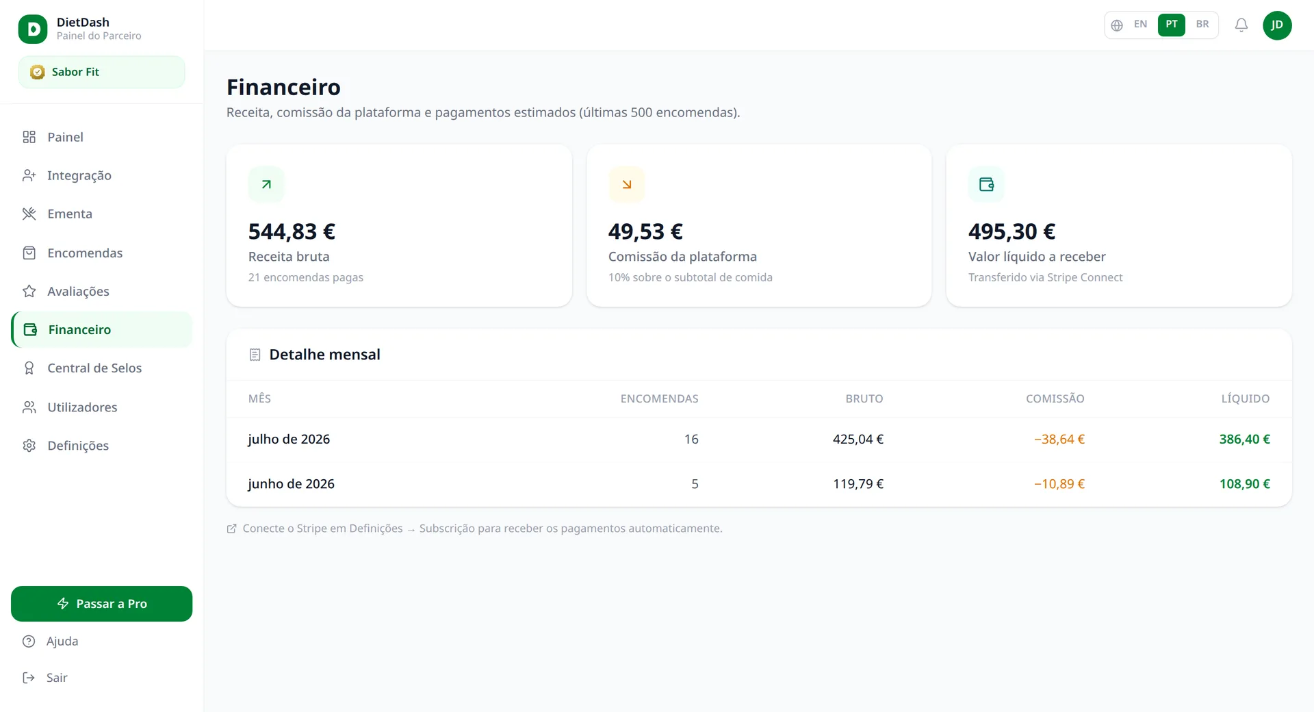
Task: Select the julho de 2026 table row
Action: click(x=759, y=440)
